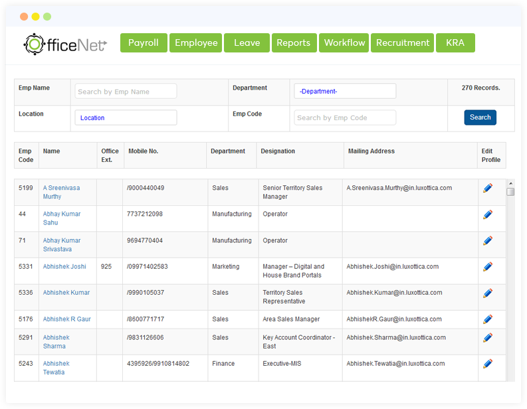This screenshot has width=527, height=409.
Task: Click the Mailing Address column header
Action: pos(411,155)
